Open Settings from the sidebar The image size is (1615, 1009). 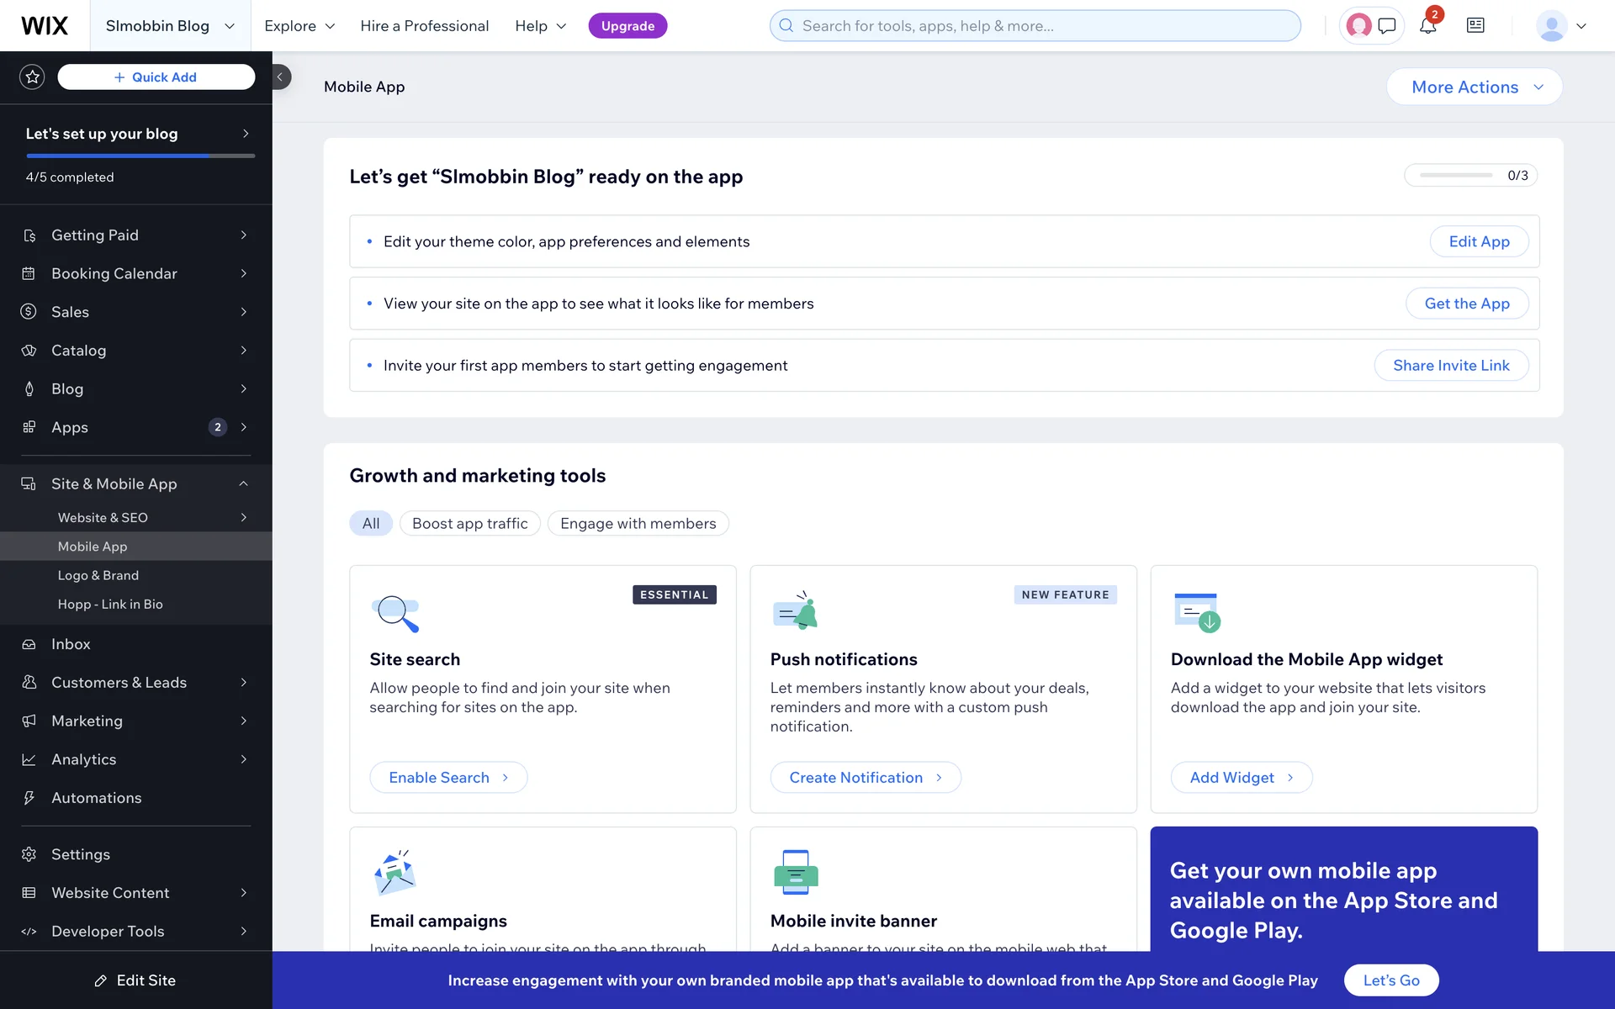[80, 854]
